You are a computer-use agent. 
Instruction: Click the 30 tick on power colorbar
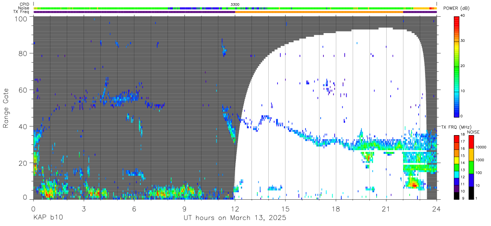coord(463,41)
